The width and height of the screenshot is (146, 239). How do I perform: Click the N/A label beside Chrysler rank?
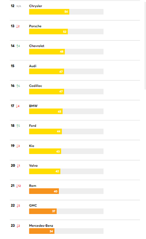[x=19, y=6]
